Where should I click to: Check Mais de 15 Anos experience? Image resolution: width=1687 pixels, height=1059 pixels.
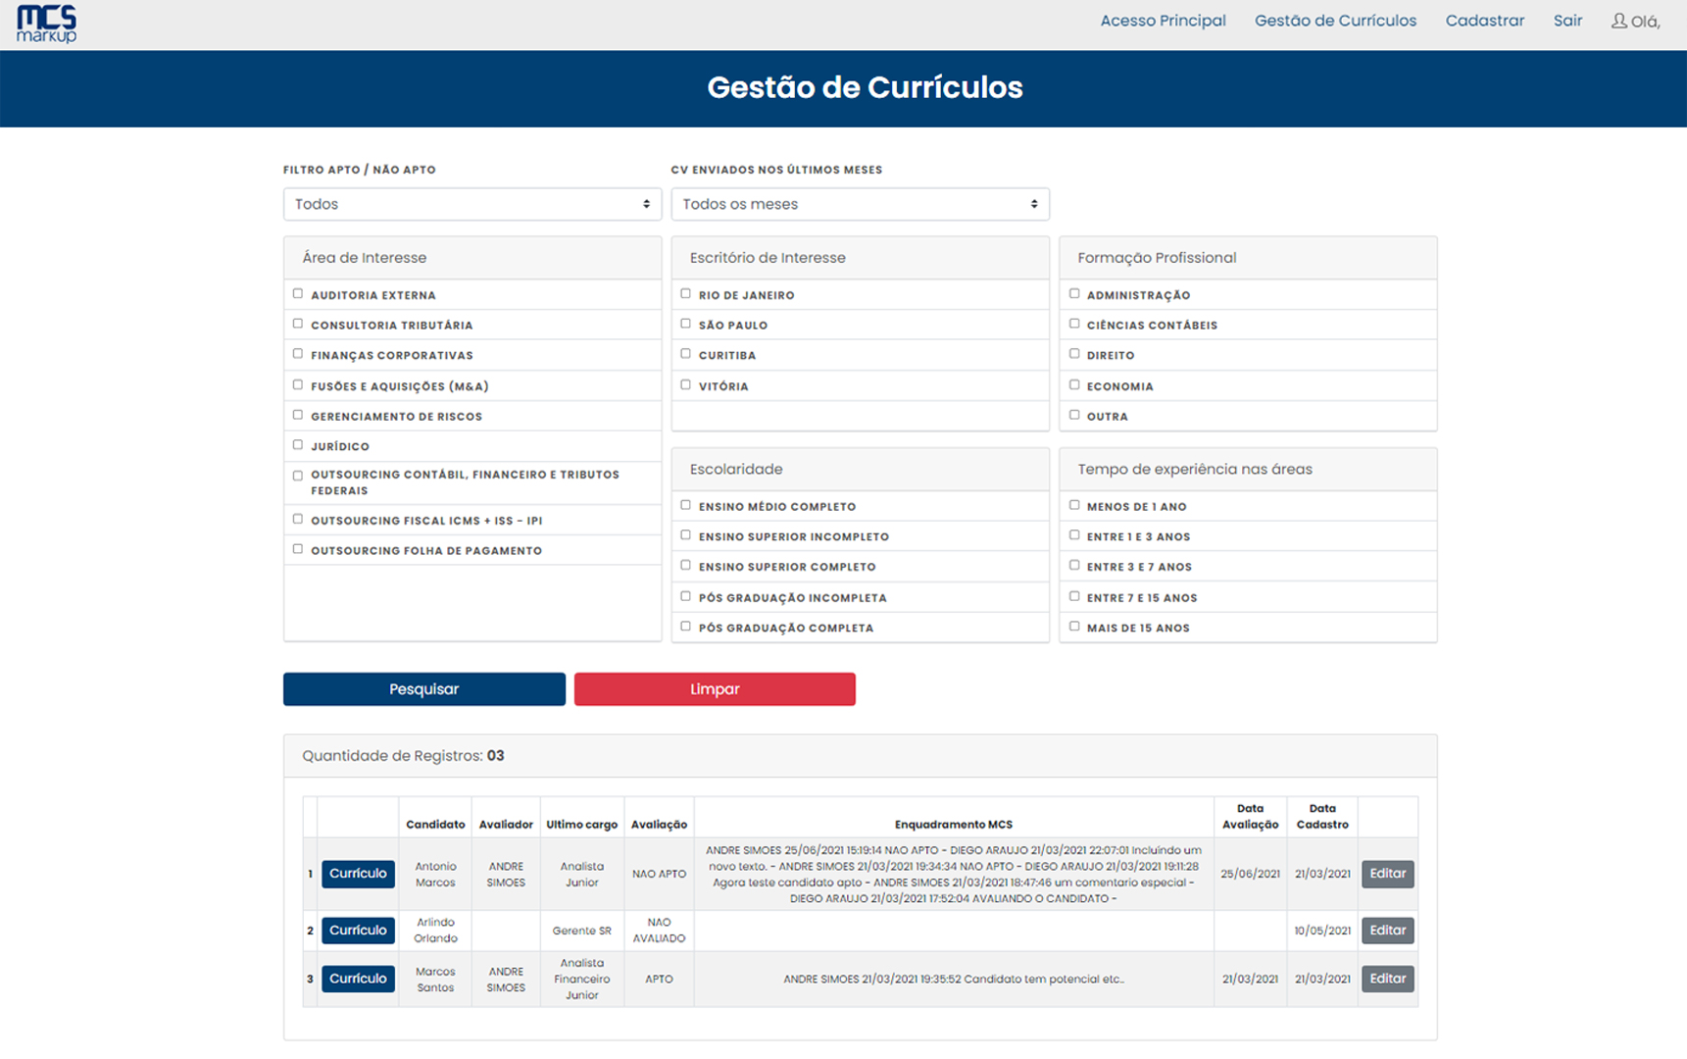coord(1074,627)
